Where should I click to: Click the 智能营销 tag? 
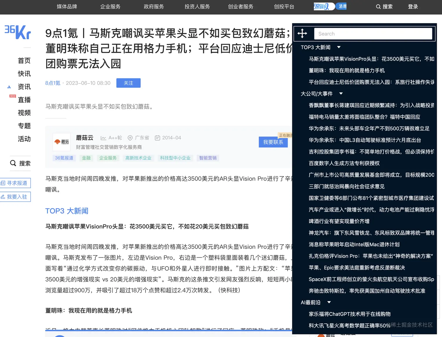click(208, 158)
